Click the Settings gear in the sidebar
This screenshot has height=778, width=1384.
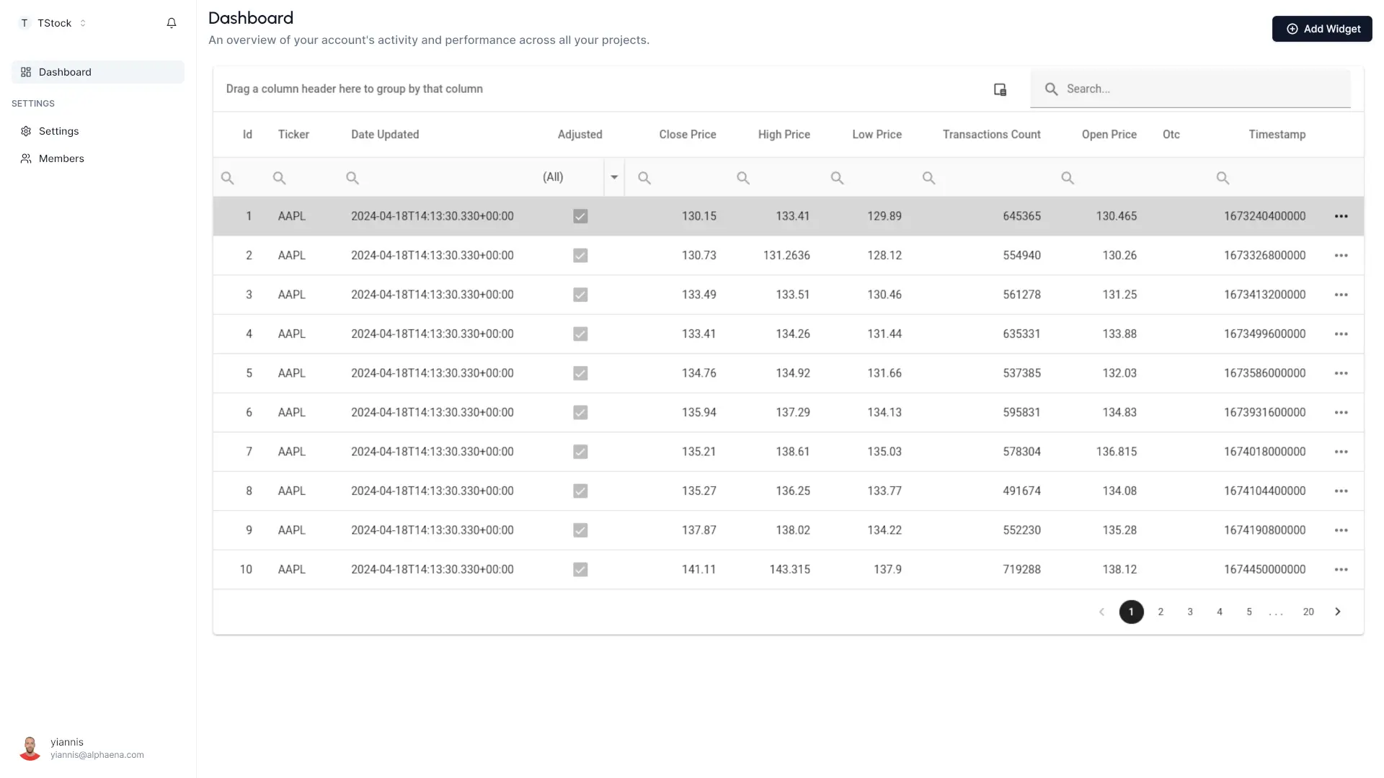pos(26,131)
